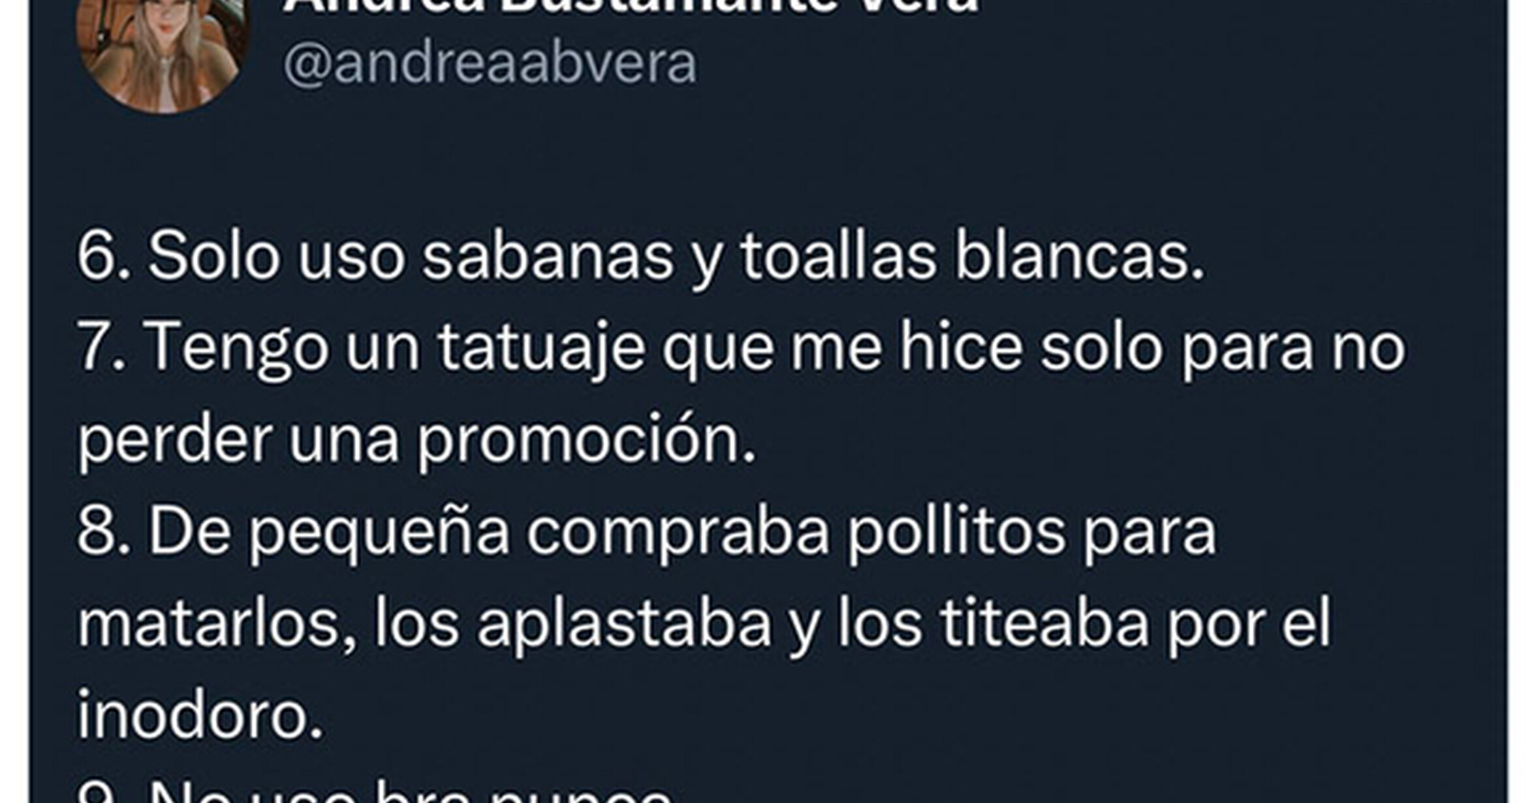Click the word "inodoro." in the tweet
The image size is (1534, 803).
click(x=200, y=714)
